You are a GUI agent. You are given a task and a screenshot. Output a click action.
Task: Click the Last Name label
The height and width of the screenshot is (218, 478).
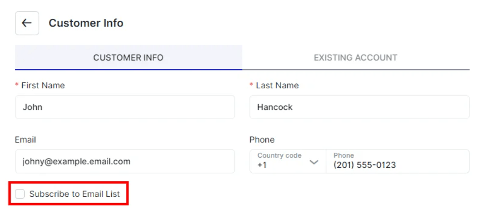coord(277,85)
